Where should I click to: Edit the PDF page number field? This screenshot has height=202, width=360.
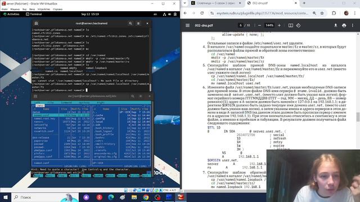[241, 25]
